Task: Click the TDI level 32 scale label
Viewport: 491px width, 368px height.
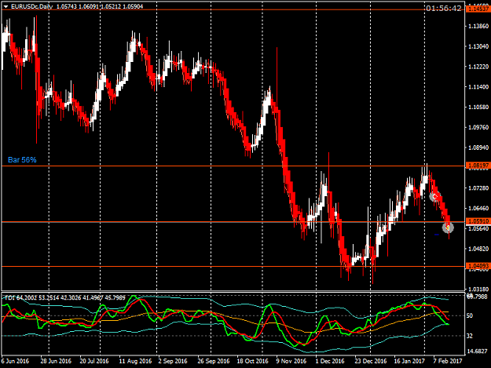Action: tap(470, 336)
